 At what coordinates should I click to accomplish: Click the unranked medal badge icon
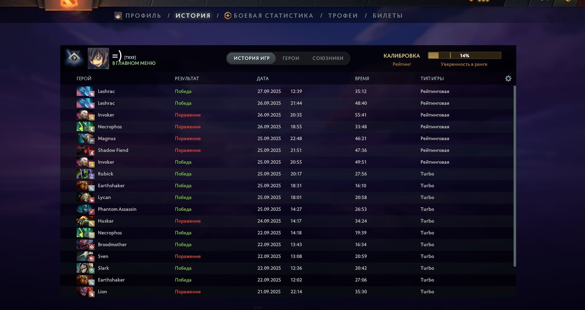pos(74,58)
